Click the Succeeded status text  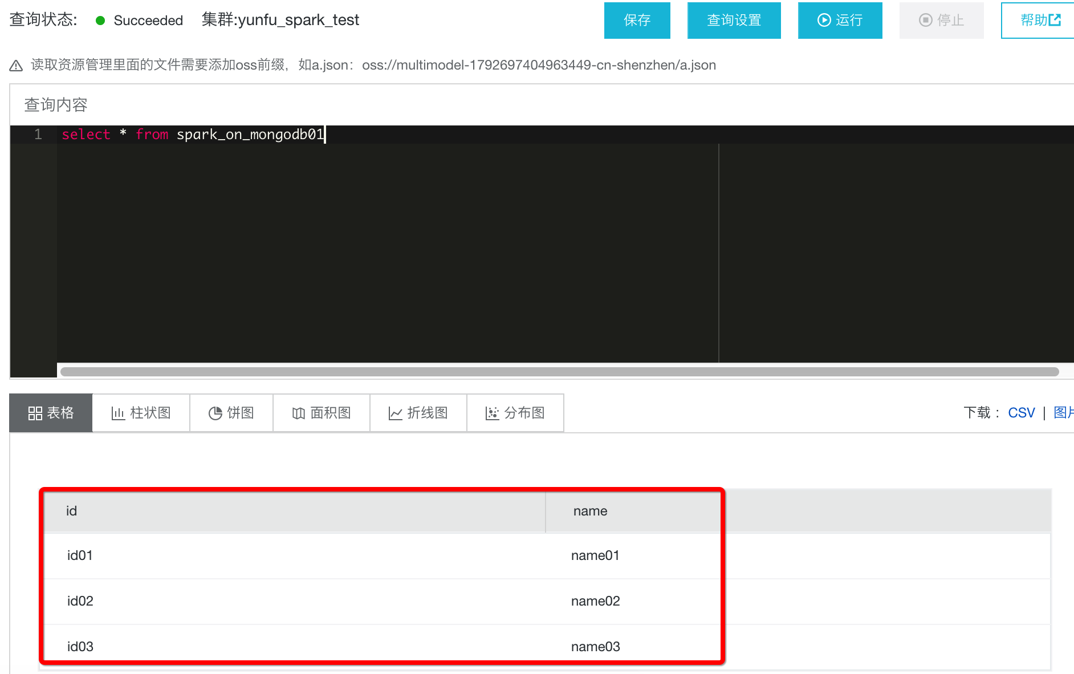tap(148, 21)
